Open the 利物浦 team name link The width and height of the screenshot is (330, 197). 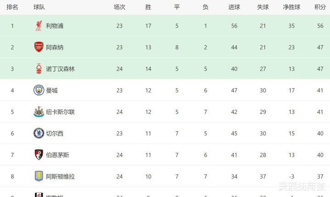[x=55, y=26]
